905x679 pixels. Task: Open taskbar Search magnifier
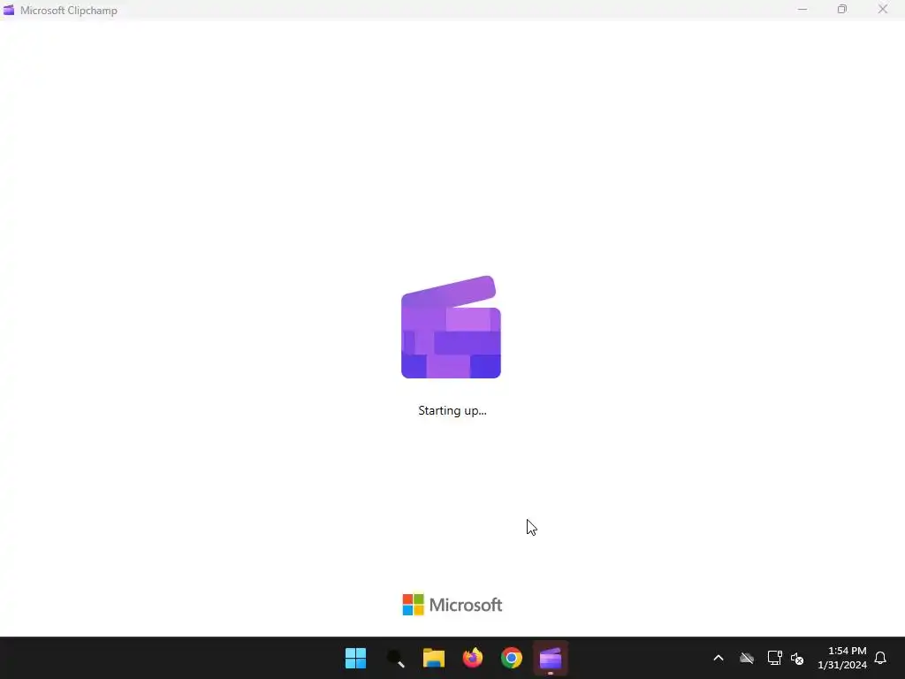[395, 658]
